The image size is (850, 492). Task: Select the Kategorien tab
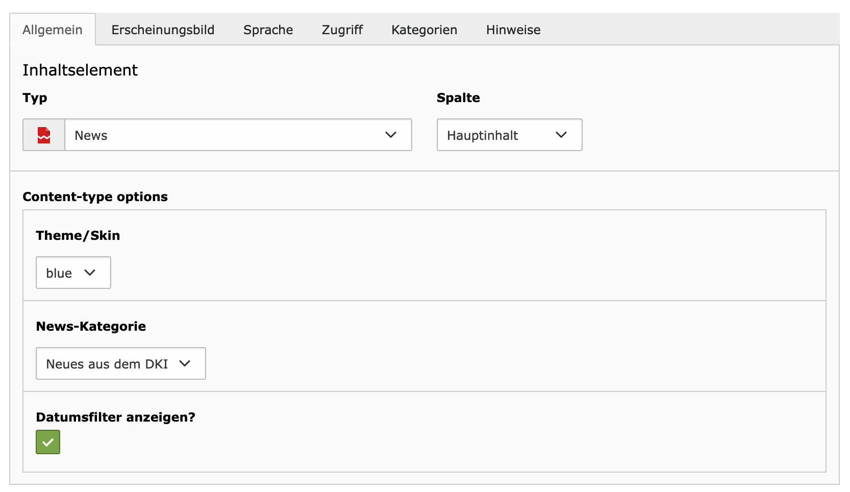click(424, 30)
